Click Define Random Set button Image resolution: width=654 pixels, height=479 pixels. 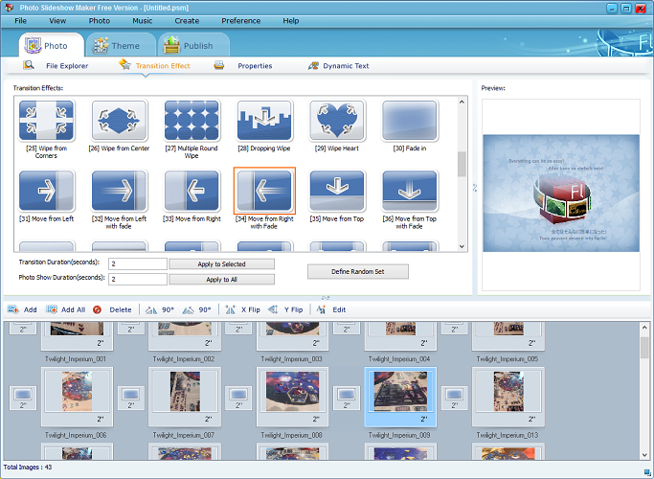click(357, 271)
